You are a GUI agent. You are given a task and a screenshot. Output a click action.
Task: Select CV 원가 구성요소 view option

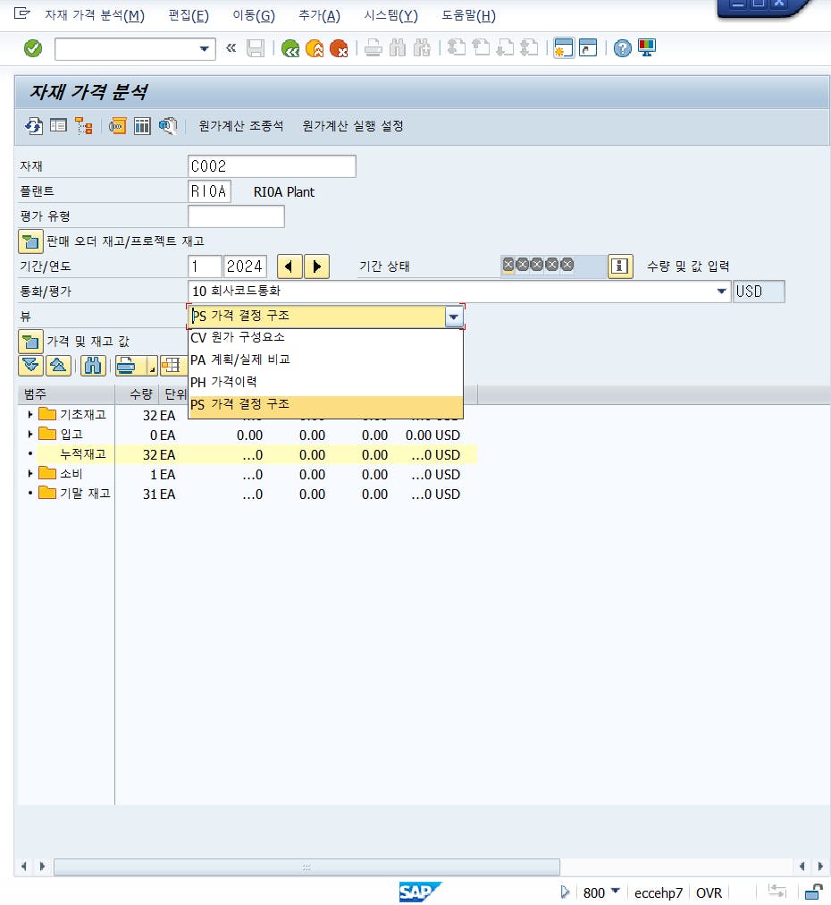(x=326, y=338)
